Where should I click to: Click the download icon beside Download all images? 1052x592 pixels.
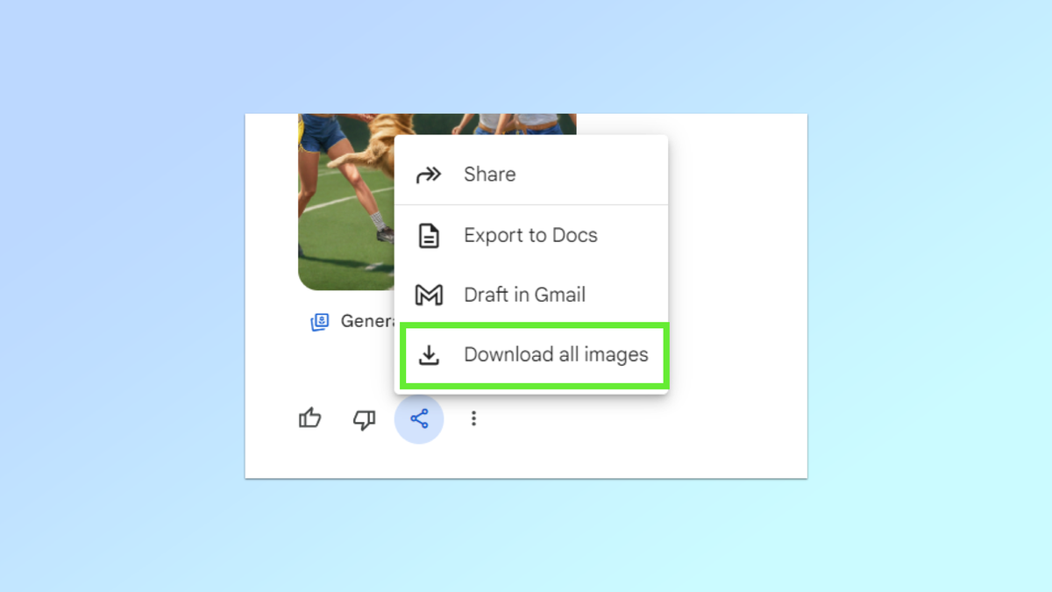click(430, 354)
